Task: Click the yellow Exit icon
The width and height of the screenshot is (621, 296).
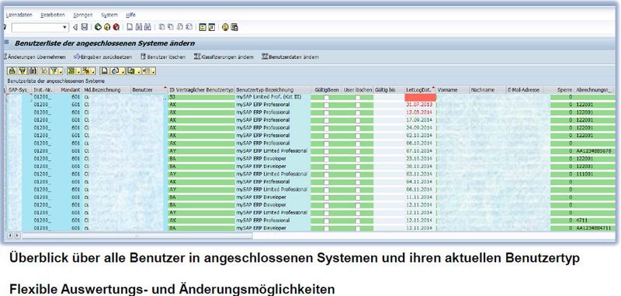Action: [x=107, y=27]
